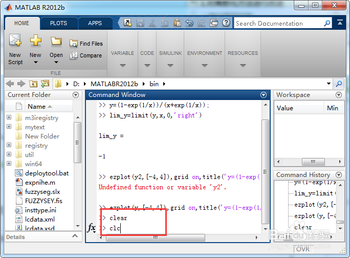Image resolution: width=350 pixels, height=258 pixels.
Task: Click bin in the address path
Action: pos(154,84)
